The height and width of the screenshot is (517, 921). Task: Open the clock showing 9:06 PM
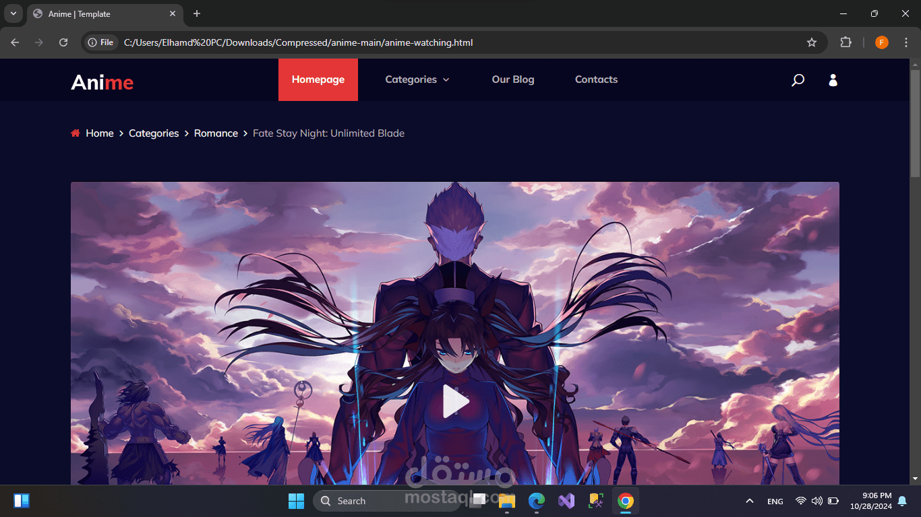click(870, 501)
